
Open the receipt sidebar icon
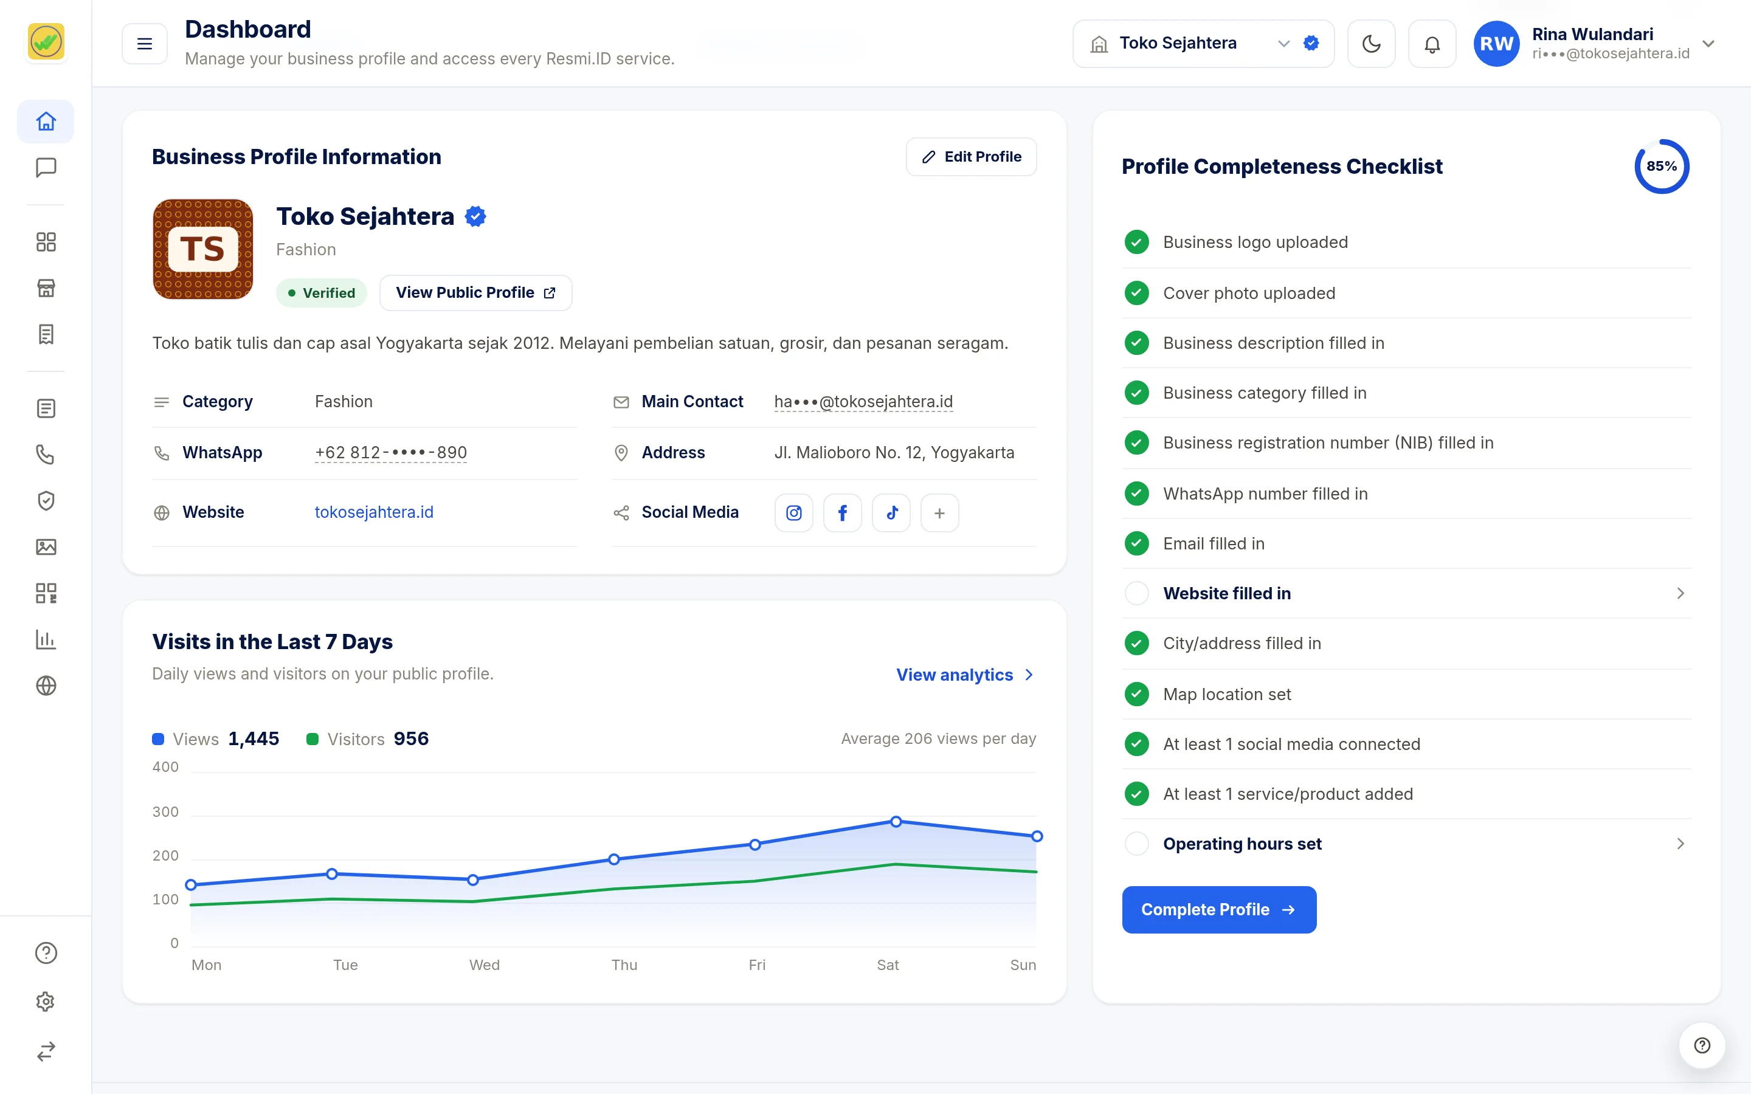coord(46,334)
